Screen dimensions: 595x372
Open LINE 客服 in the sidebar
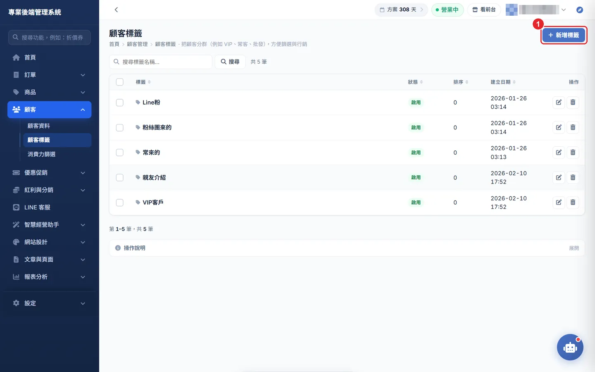point(50,207)
